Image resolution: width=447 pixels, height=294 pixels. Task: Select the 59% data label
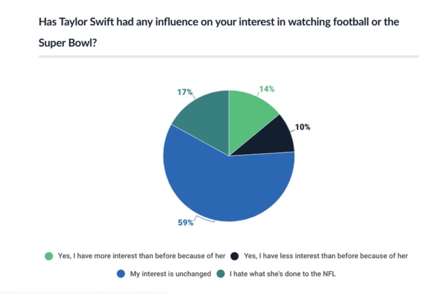186,223
